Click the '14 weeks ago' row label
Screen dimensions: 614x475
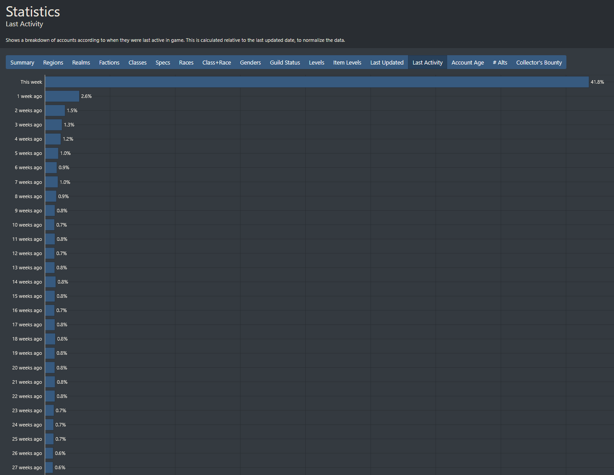[x=27, y=282]
